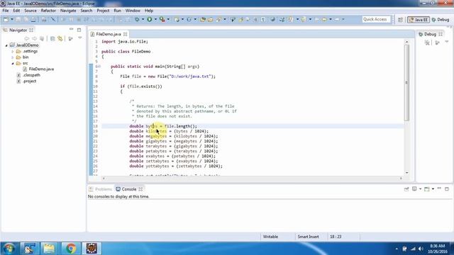Open the Project menu

pyautogui.click(x=103, y=11)
